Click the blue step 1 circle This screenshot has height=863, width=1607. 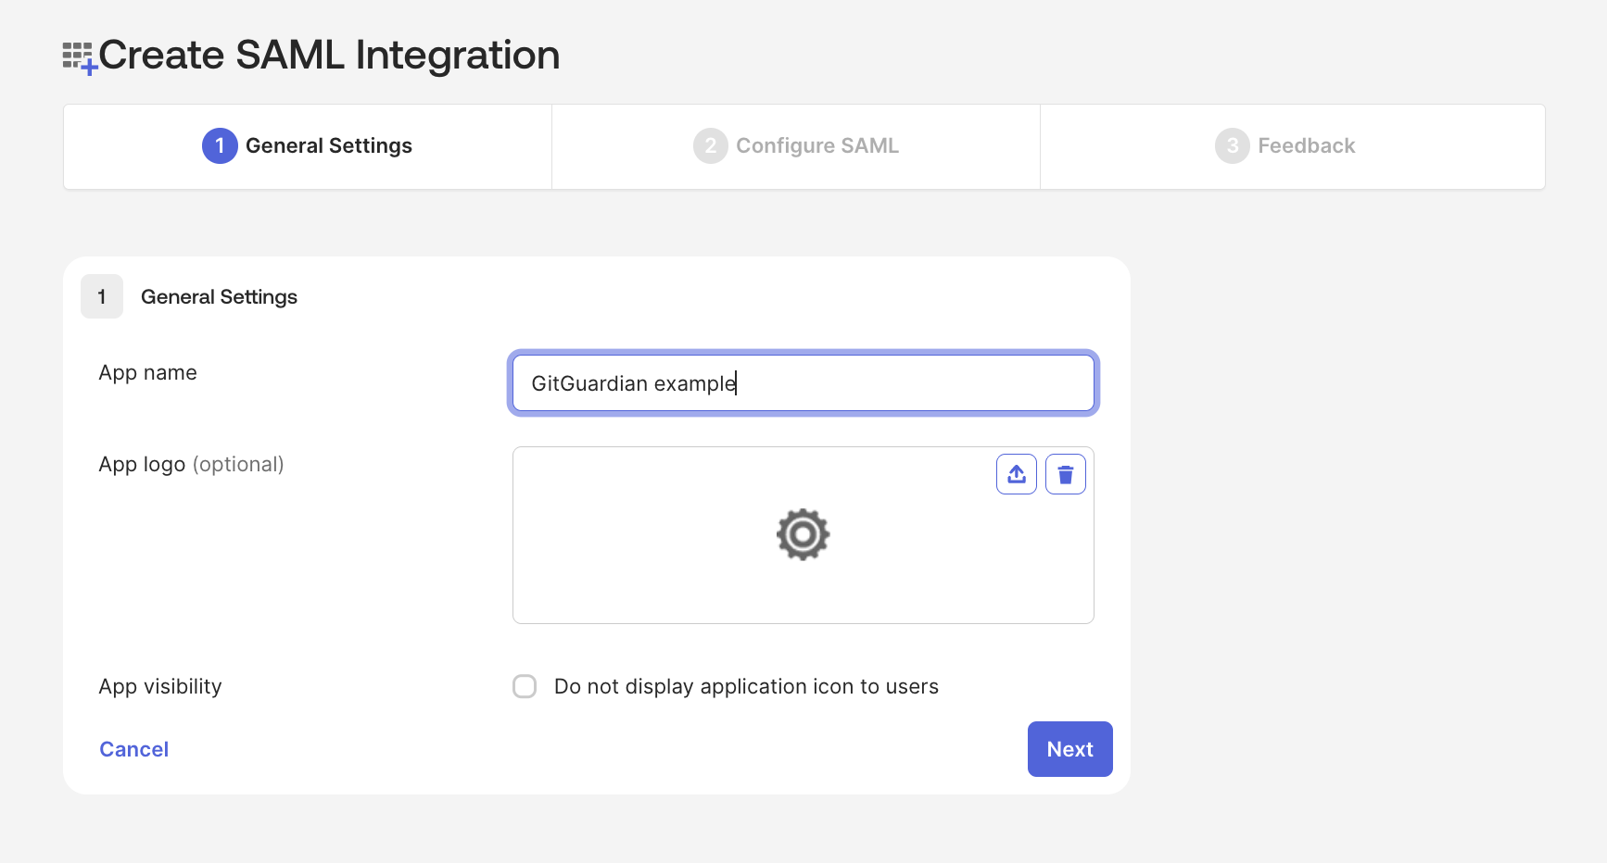coord(220,145)
